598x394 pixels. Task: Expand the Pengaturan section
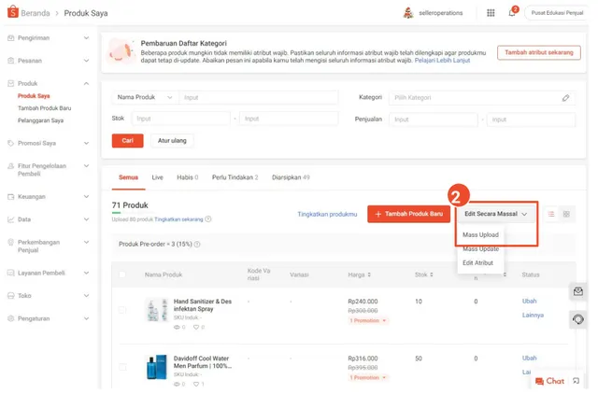click(87, 318)
